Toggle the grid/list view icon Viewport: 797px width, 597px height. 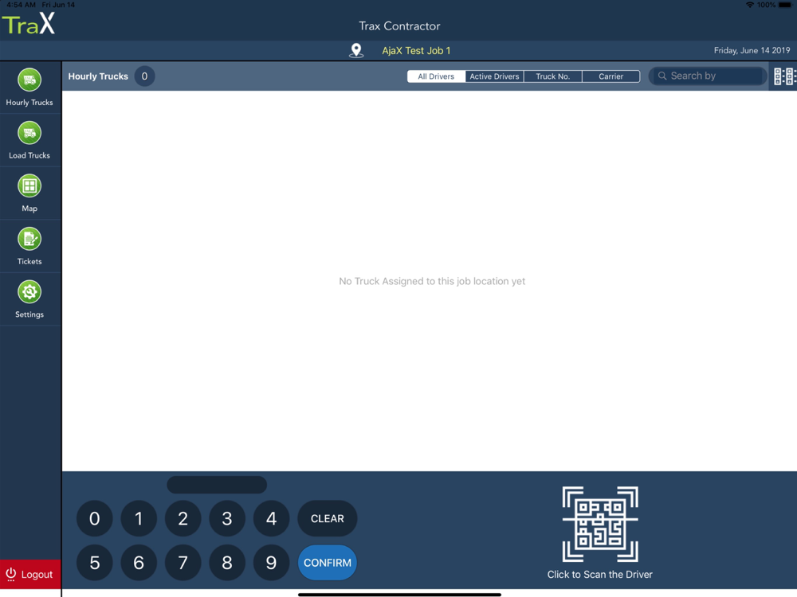tap(785, 76)
